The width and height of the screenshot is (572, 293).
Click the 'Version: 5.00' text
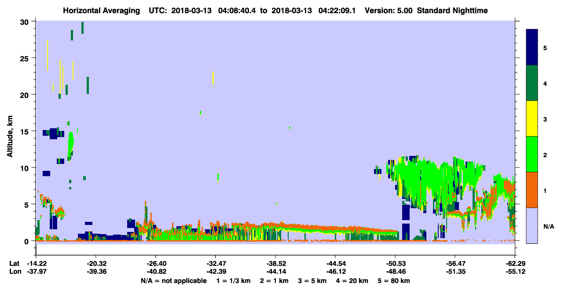pos(389,11)
